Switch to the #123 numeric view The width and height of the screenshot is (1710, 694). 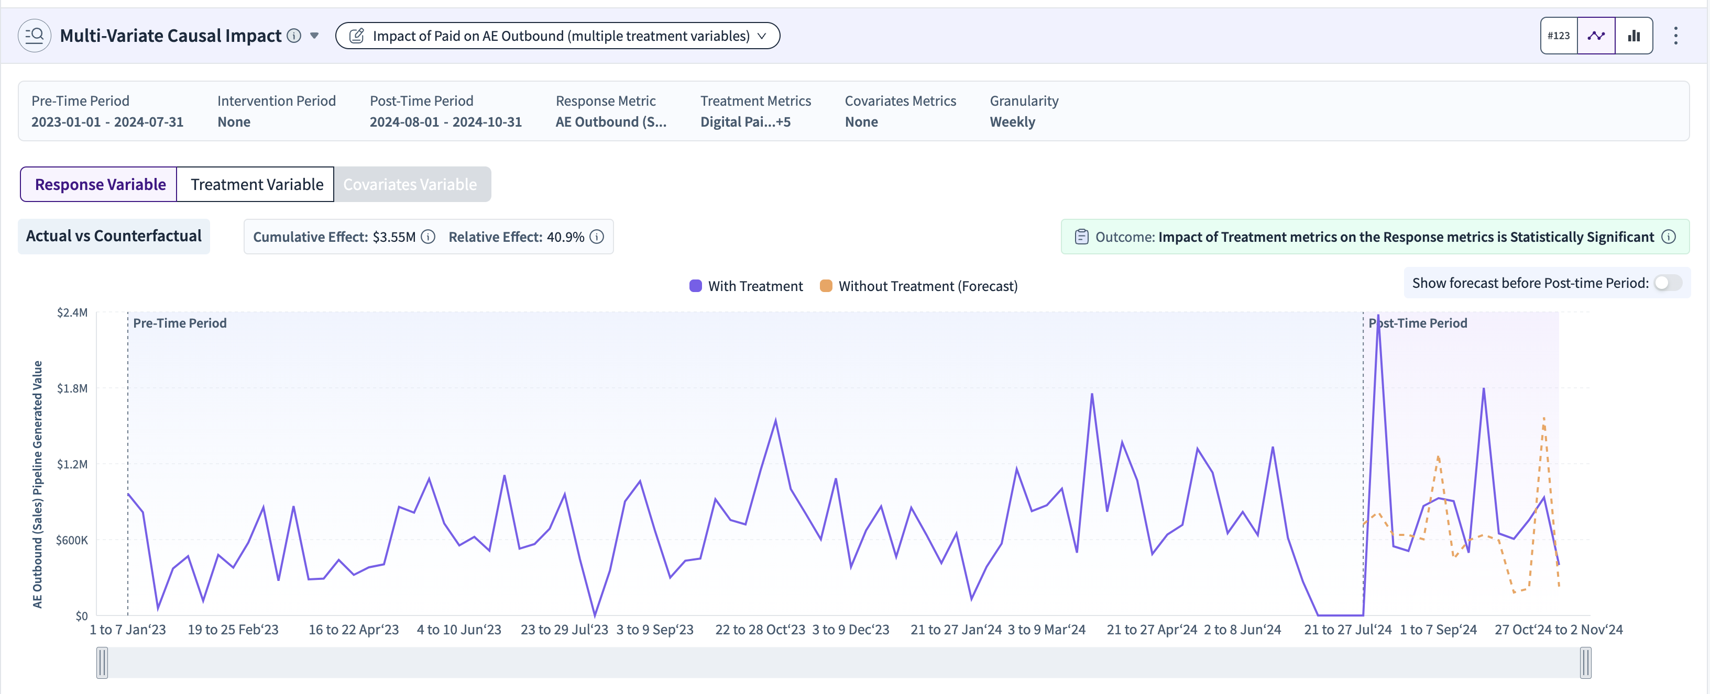1558,36
